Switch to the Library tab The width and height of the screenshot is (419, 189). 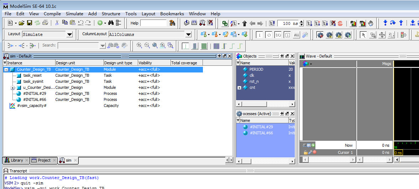click(x=14, y=161)
